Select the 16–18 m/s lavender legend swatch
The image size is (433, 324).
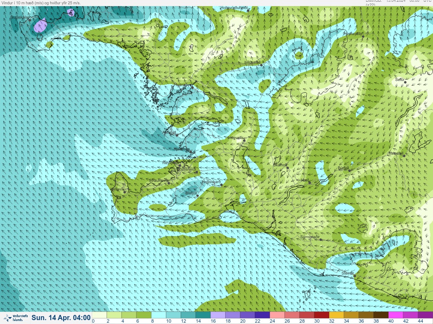[218, 315]
